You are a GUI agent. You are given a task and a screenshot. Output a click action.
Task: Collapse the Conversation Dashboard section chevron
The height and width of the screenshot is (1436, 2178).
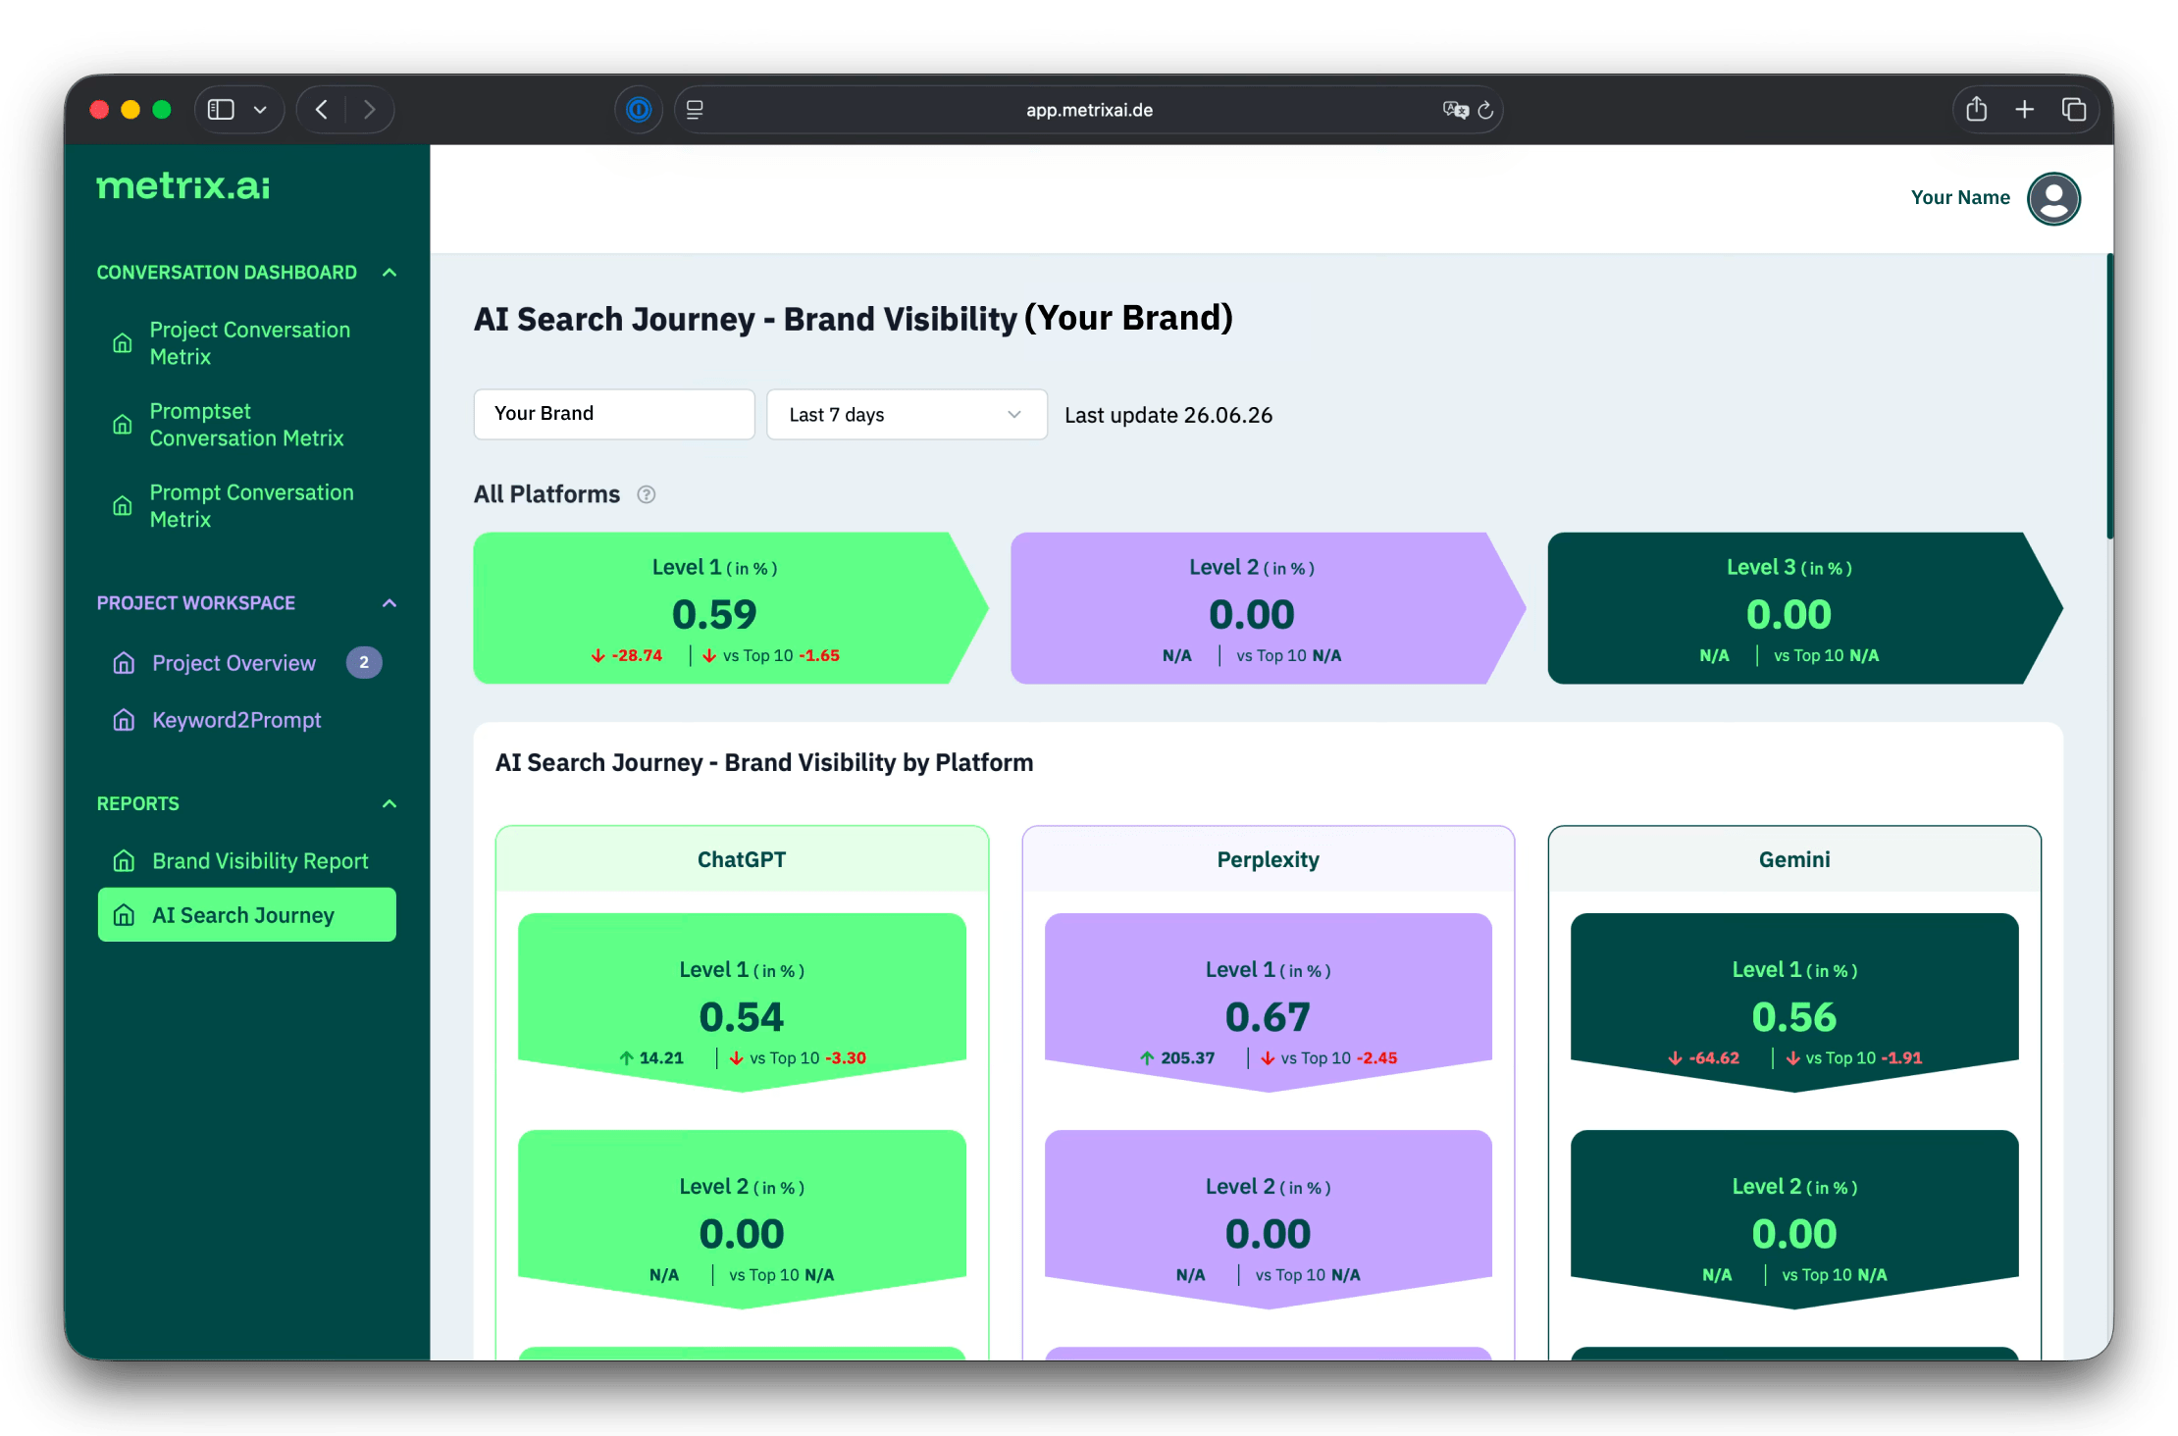[x=389, y=273]
